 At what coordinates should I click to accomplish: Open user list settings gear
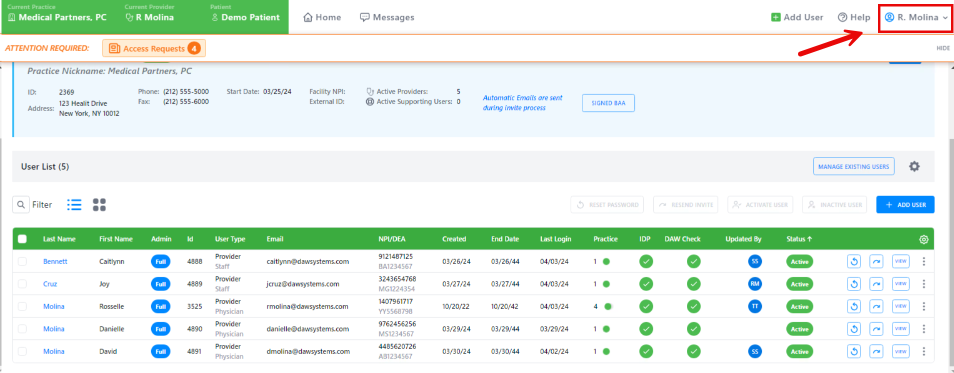click(x=914, y=166)
